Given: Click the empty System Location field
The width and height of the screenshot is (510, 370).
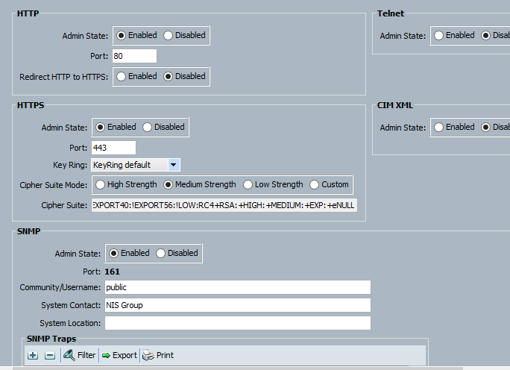Looking at the screenshot, I should [237, 323].
